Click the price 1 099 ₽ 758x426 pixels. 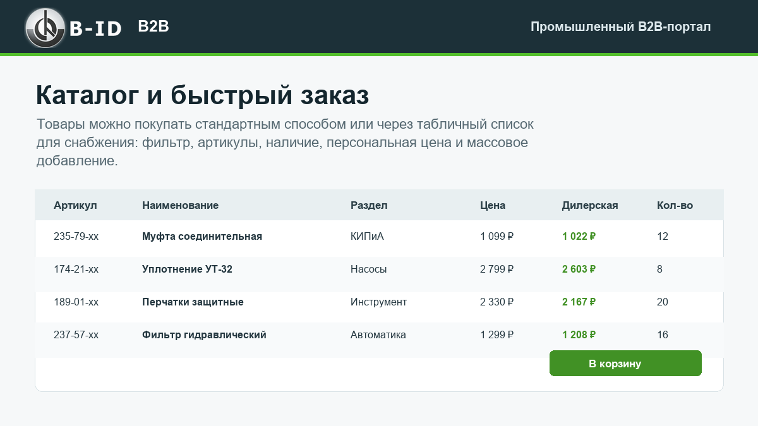click(497, 237)
